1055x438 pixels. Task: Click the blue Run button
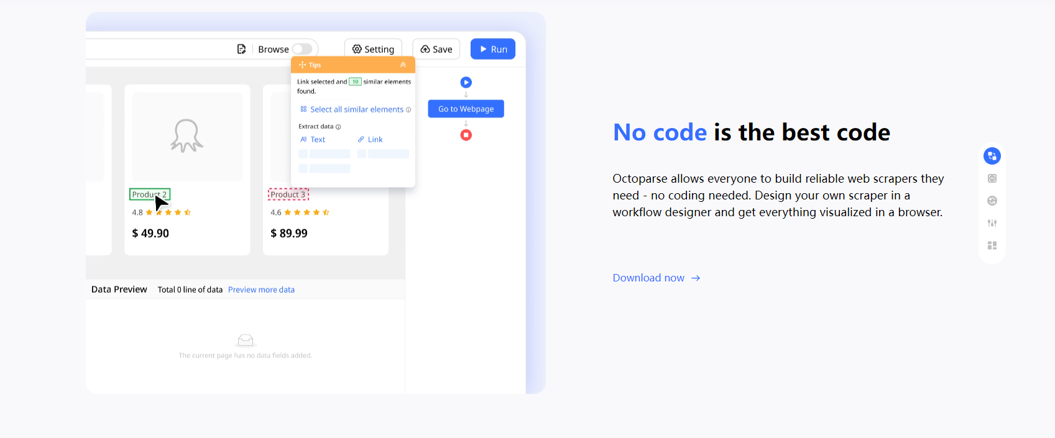point(493,49)
